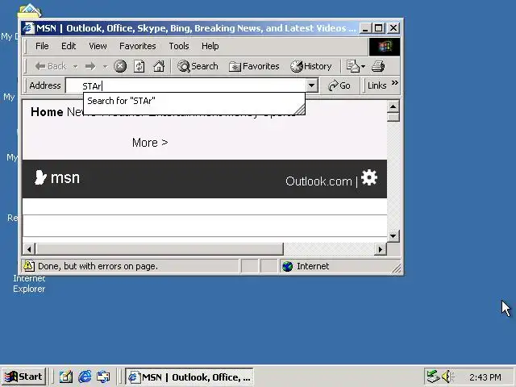Click the window resize grip in status bar
The width and height of the screenshot is (516, 387).
(x=397, y=268)
